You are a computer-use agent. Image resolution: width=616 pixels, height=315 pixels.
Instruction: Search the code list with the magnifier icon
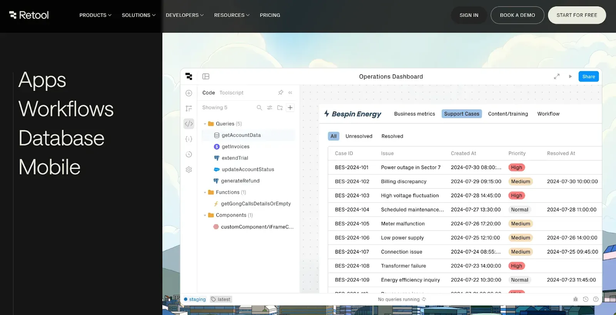point(259,108)
